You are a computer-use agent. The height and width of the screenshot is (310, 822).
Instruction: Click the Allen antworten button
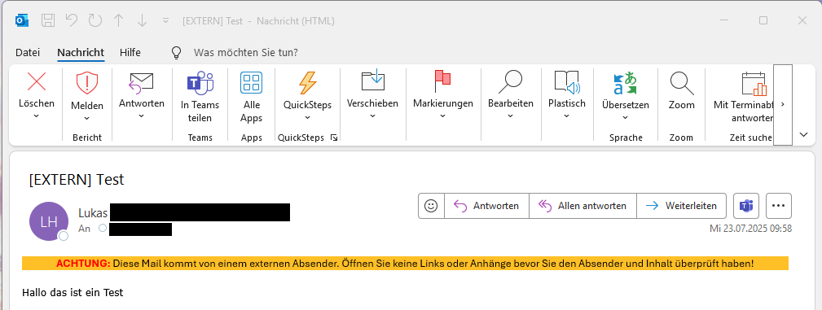tap(583, 206)
